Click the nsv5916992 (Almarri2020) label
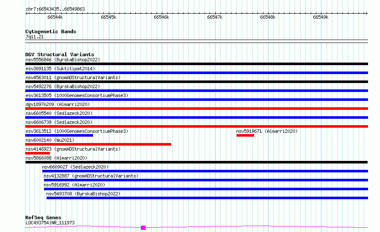Image resolution: width=380 pixels, height=232 pixels. click(x=74, y=185)
